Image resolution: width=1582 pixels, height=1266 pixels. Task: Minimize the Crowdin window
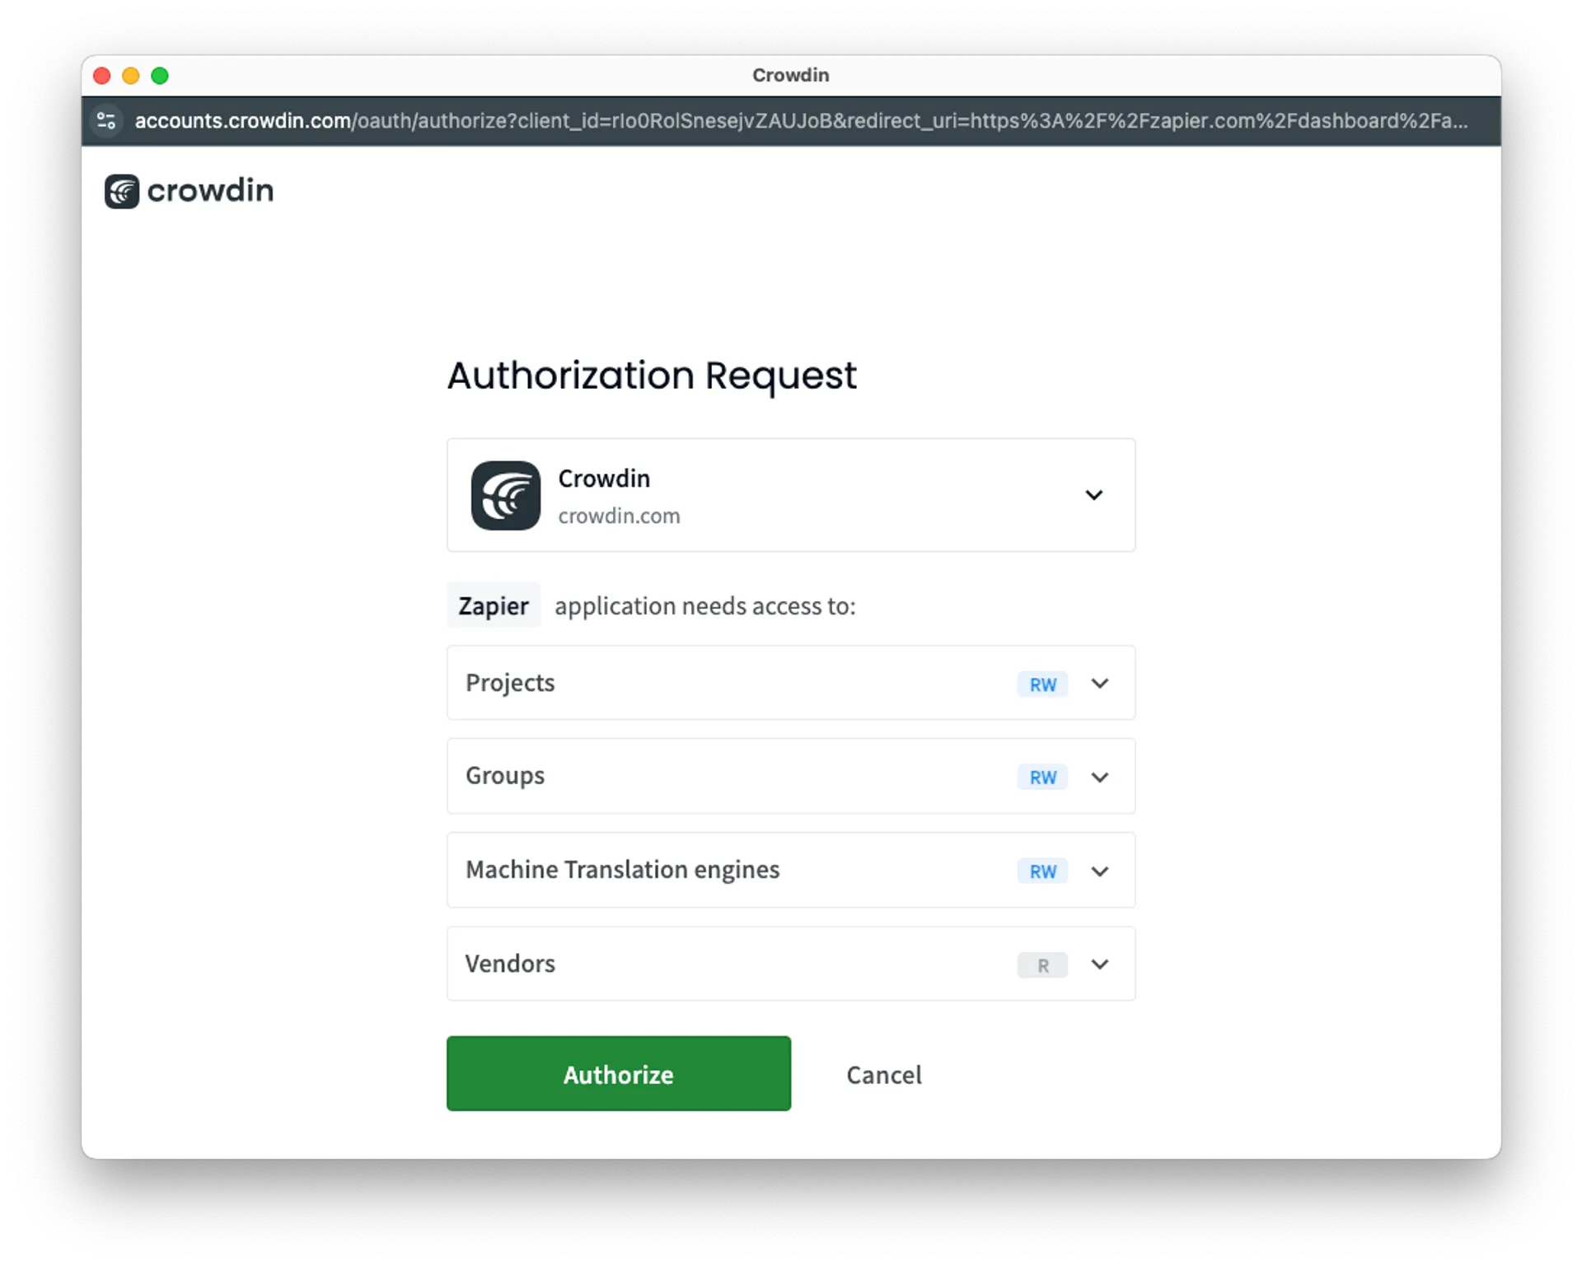point(131,76)
